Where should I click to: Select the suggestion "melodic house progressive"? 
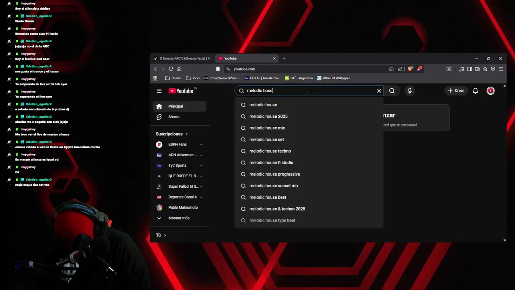click(x=309, y=174)
